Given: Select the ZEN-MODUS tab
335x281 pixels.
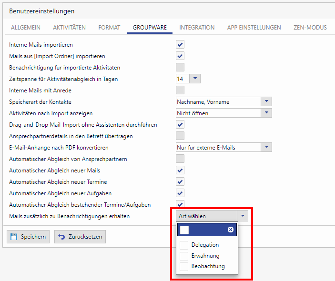Looking at the screenshot, I should coord(310,28).
